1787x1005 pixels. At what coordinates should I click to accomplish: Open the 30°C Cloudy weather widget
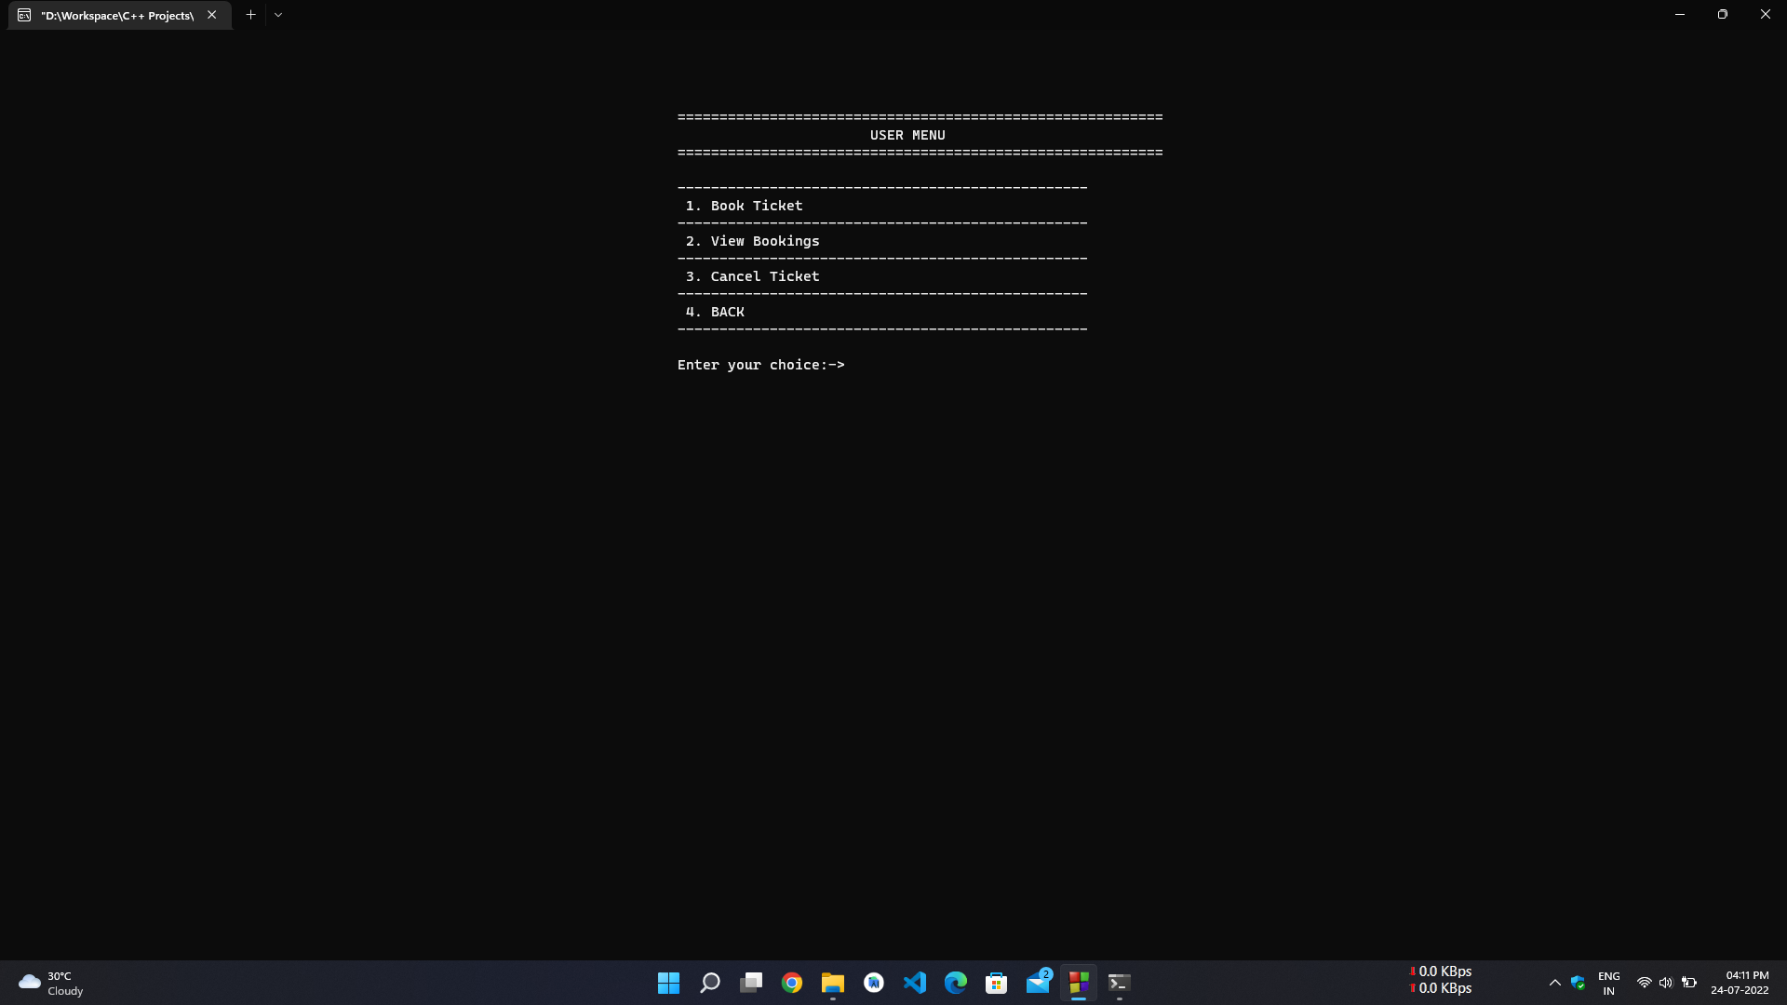(x=51, y=983)
